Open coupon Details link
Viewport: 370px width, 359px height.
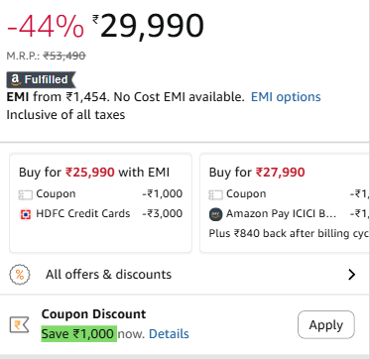[x=169, y=334]
